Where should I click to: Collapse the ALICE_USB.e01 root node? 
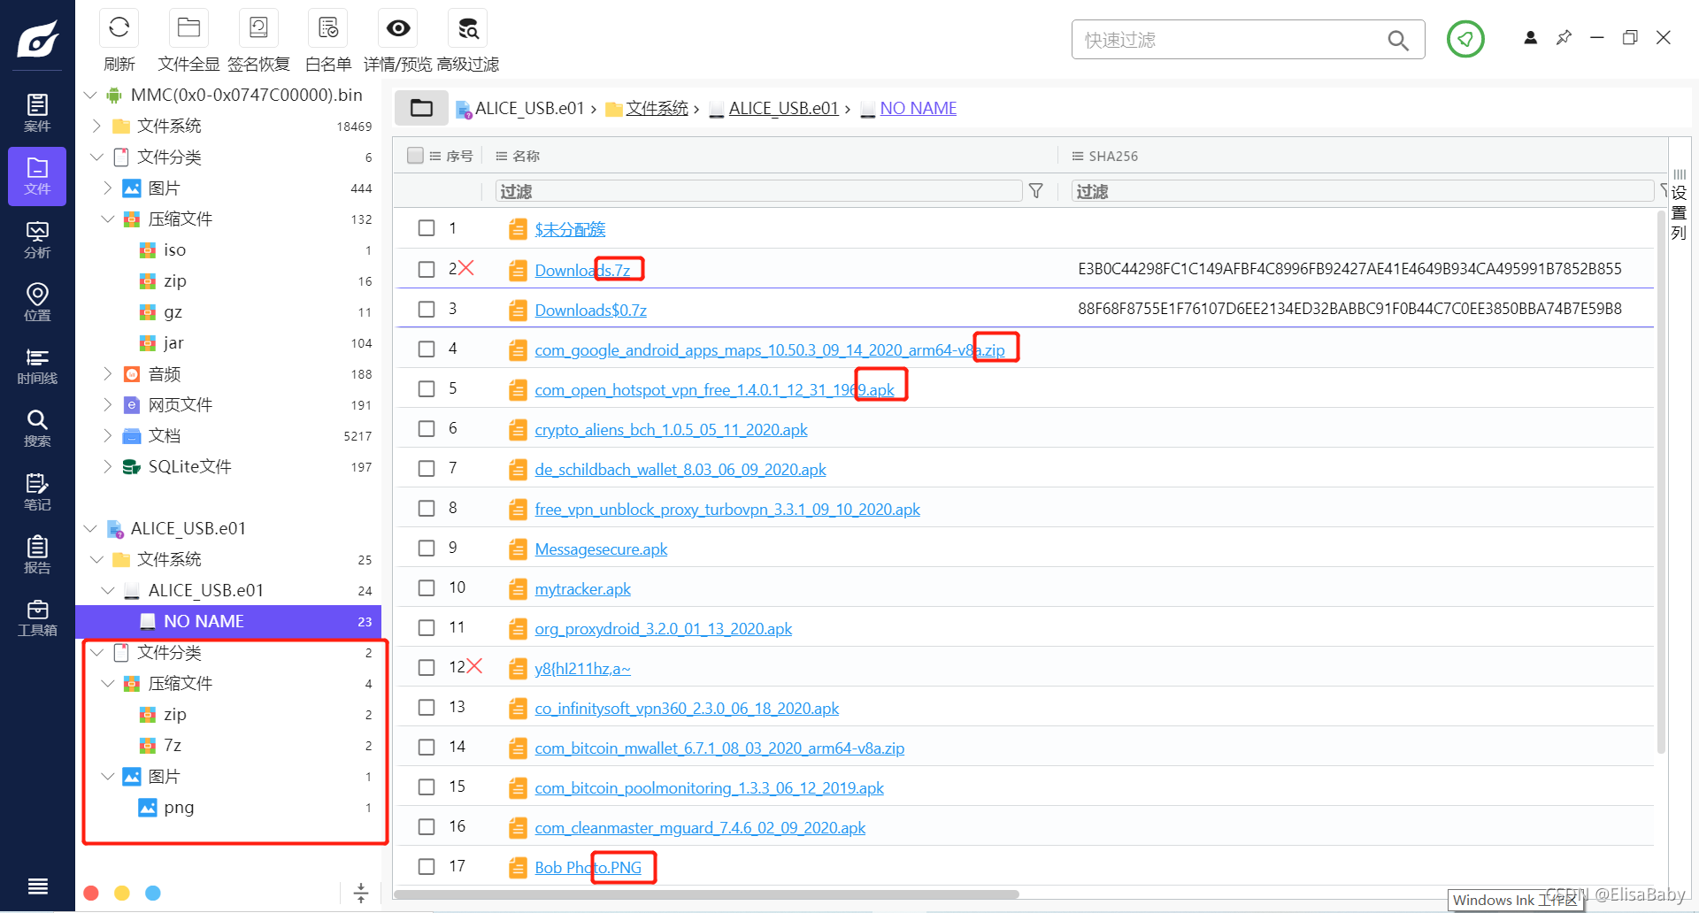(x=89, y=528)
